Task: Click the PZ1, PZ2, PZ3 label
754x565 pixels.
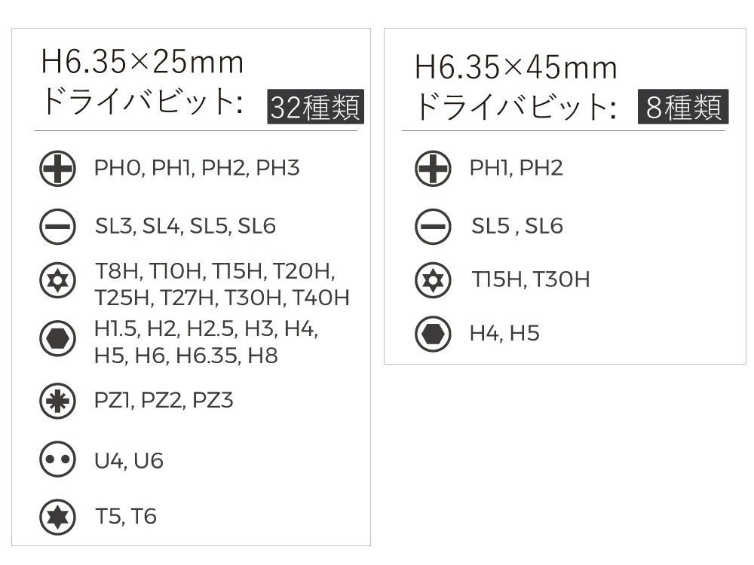Action: tap(164, 400)
